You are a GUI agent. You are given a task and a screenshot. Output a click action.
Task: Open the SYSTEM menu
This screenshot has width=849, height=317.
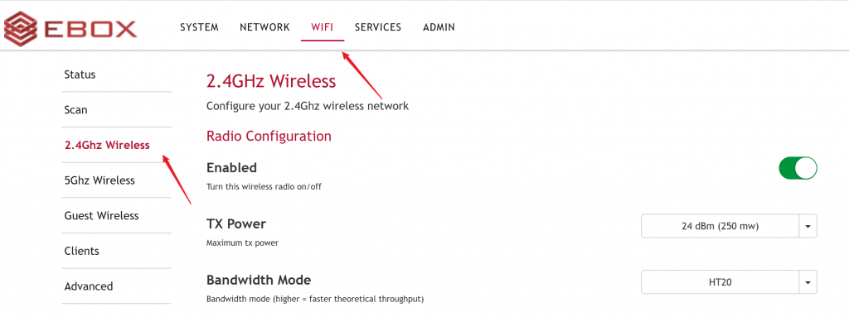click(x=199, y=27)
